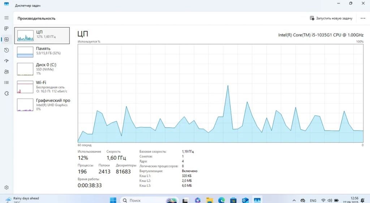The image size is (370, 203).
Task: Open Task Manager settings gear
Action: (7, 187)
